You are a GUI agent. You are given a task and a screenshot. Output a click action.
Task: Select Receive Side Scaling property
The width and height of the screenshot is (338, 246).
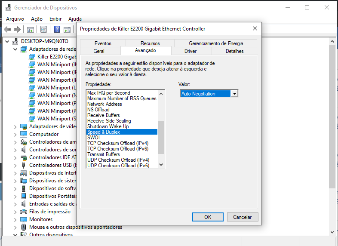(122, 121)
